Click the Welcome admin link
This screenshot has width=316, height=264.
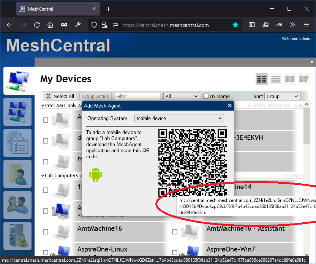(x=296, y=39)
